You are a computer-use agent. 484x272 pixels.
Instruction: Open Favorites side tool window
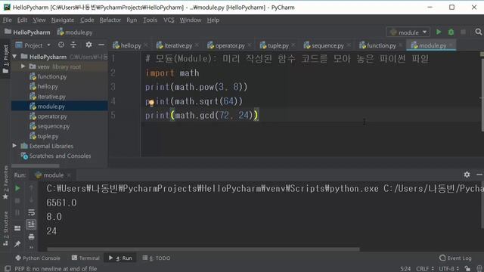tap(5, 182)
